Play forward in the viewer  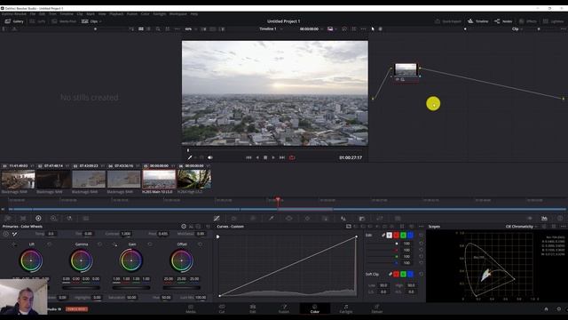pos(273,157)
